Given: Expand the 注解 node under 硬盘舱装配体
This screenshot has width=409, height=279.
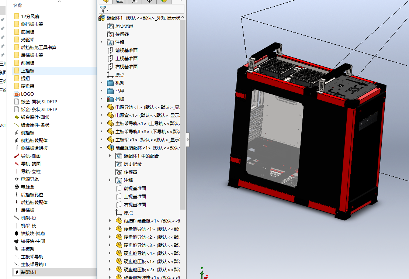Looking at the screenshot, I should [x=110, y=180].
